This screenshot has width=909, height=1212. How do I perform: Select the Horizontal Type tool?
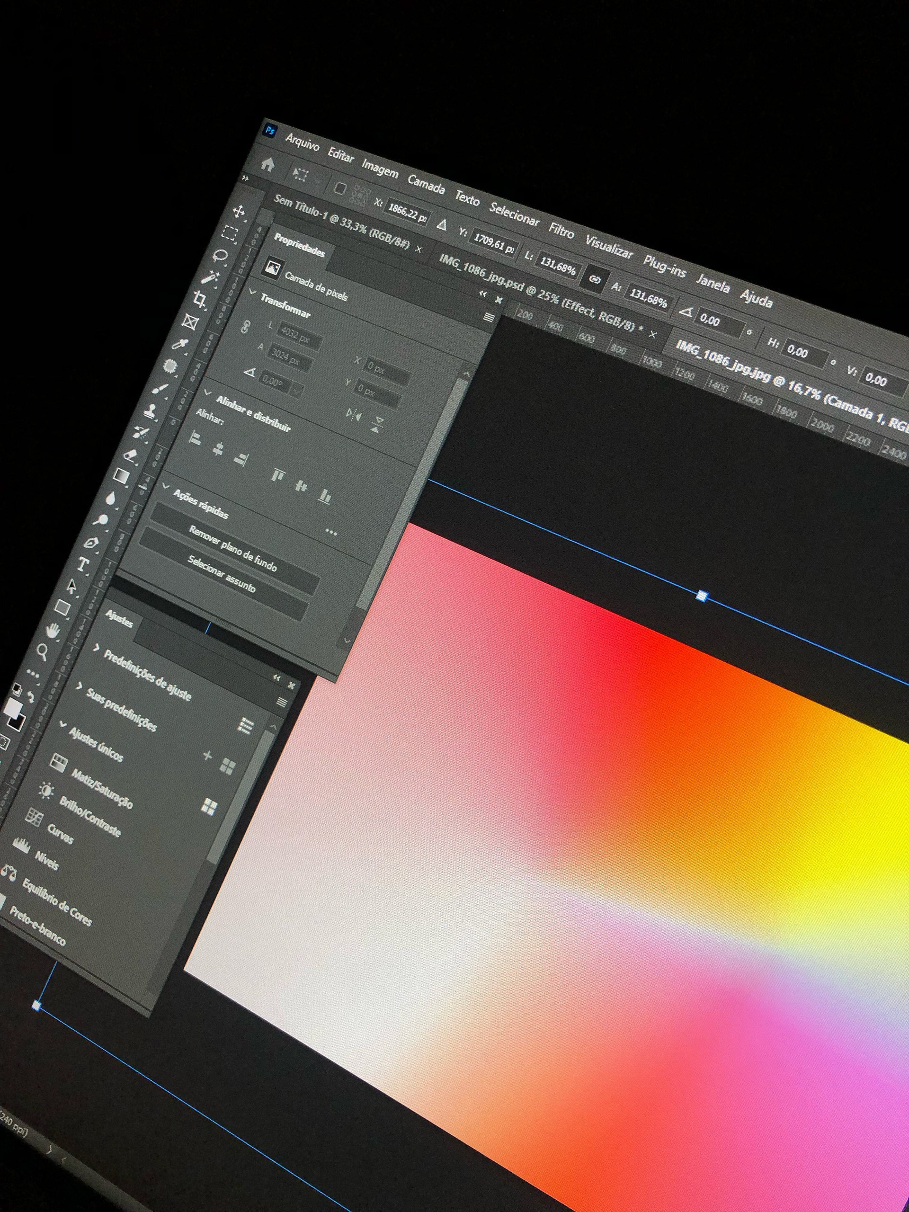tap(83, 565)
